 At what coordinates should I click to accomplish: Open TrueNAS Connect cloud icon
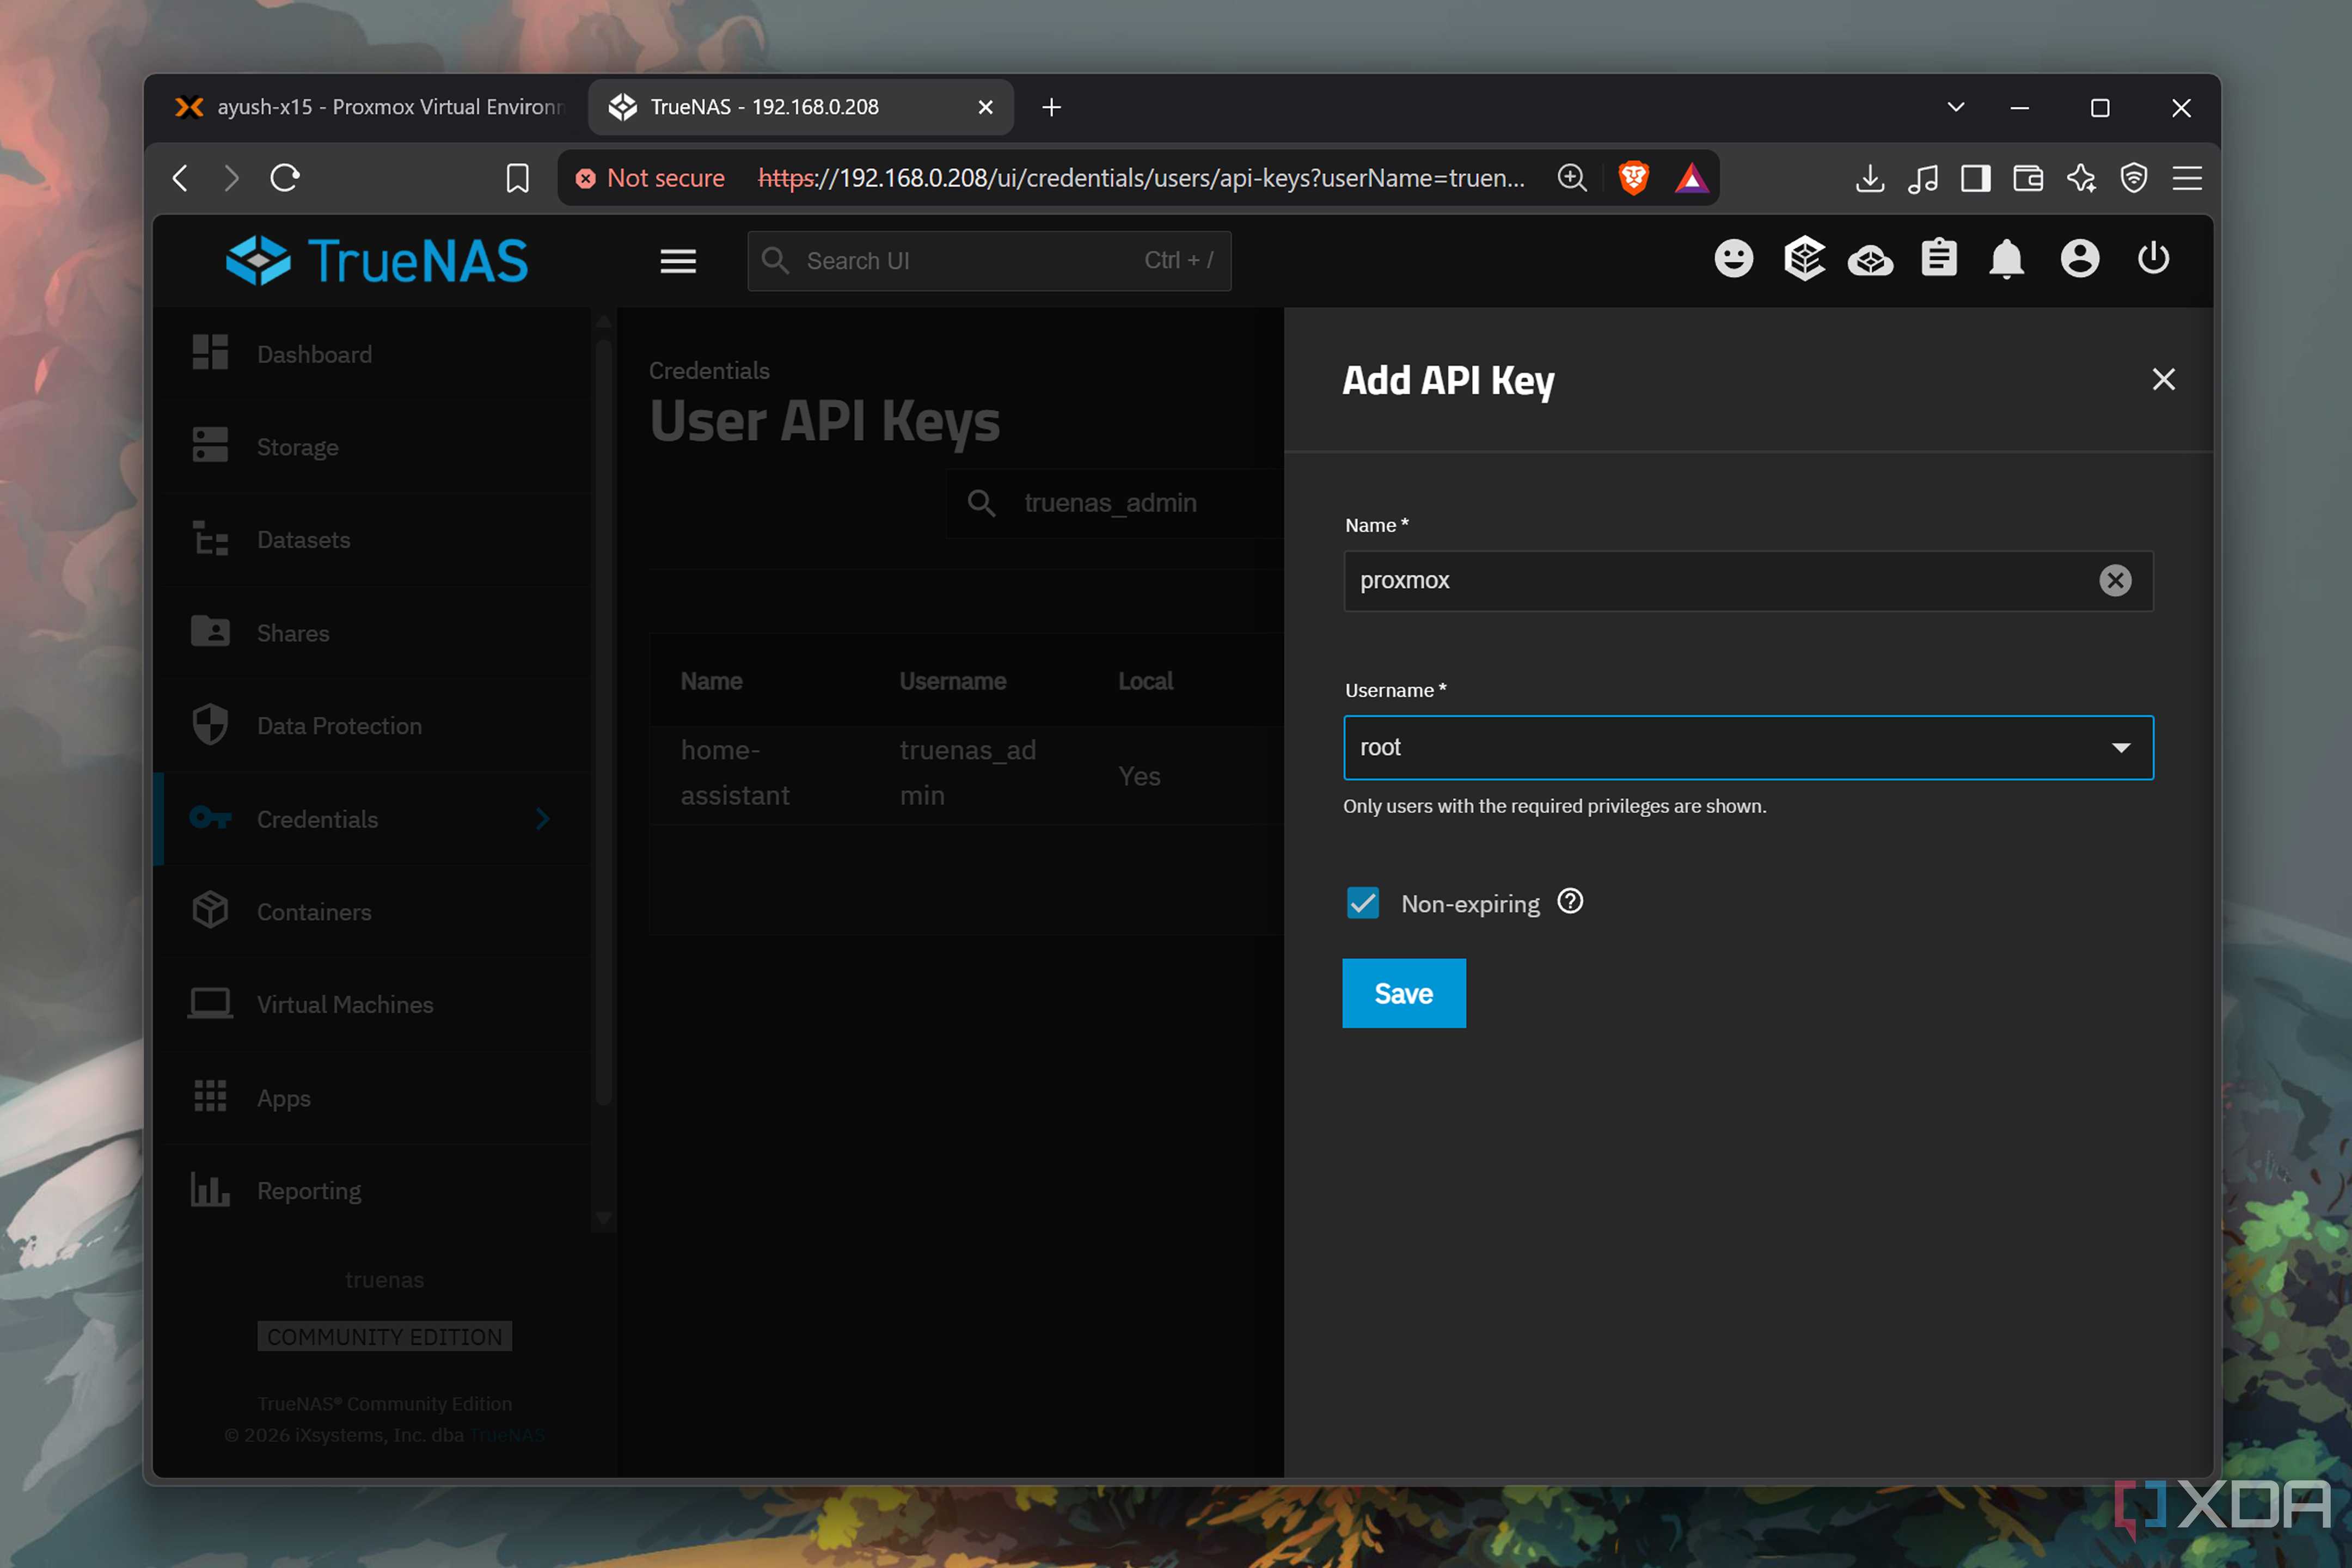pos(1870,261)
